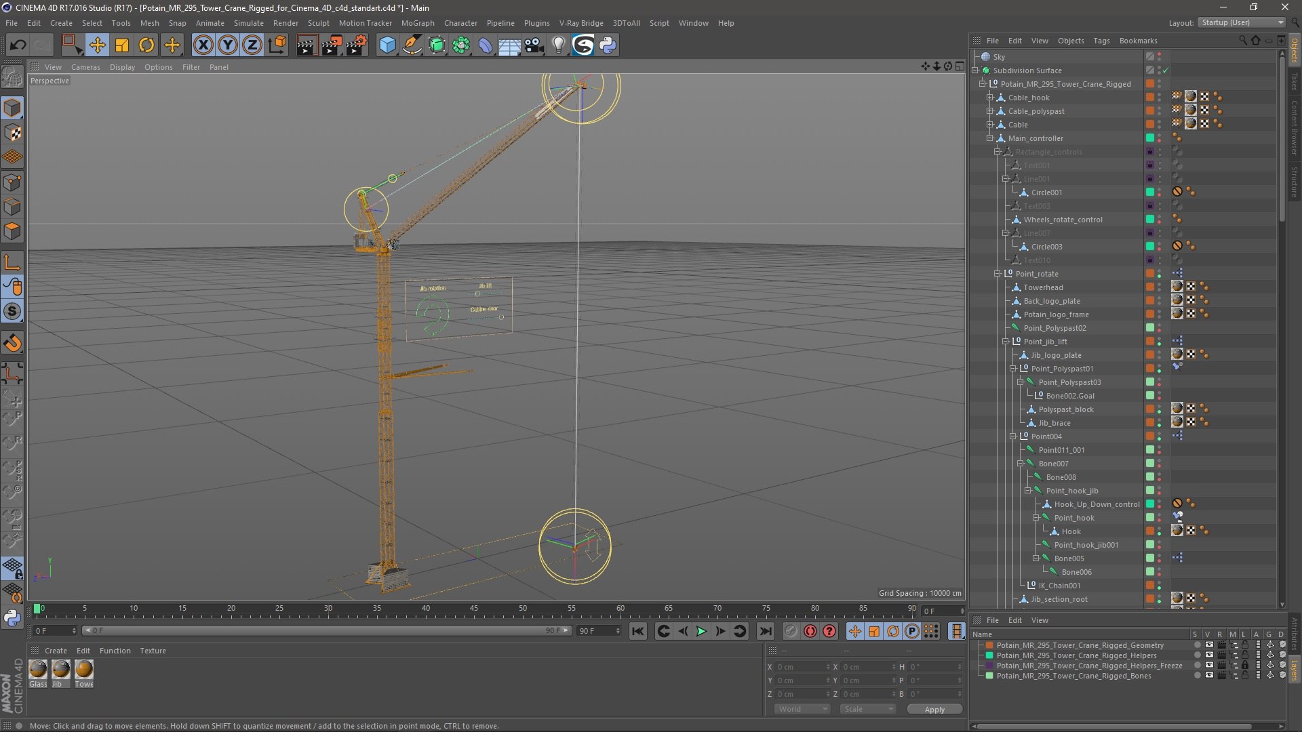Expand the Cable_polyspast node
This screenshot has height=732, width=1302.
990,111
